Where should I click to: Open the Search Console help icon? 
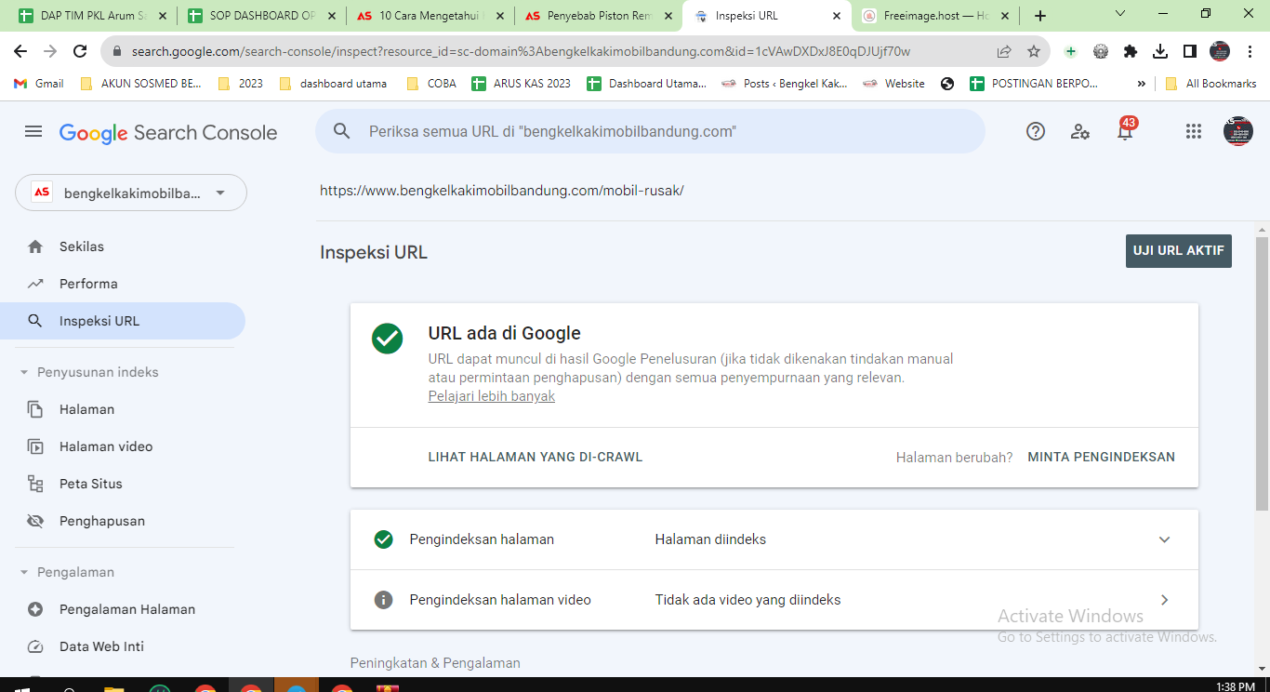point(1036,132)
